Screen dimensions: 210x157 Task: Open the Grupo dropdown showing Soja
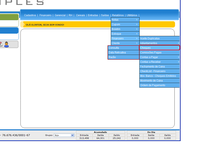(x=64, y=135)
